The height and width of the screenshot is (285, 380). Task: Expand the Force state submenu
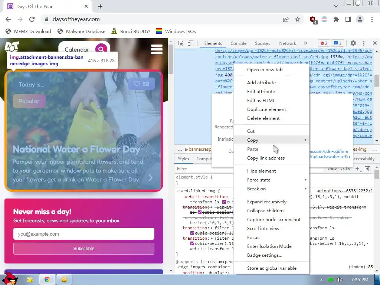coord(272,180)
